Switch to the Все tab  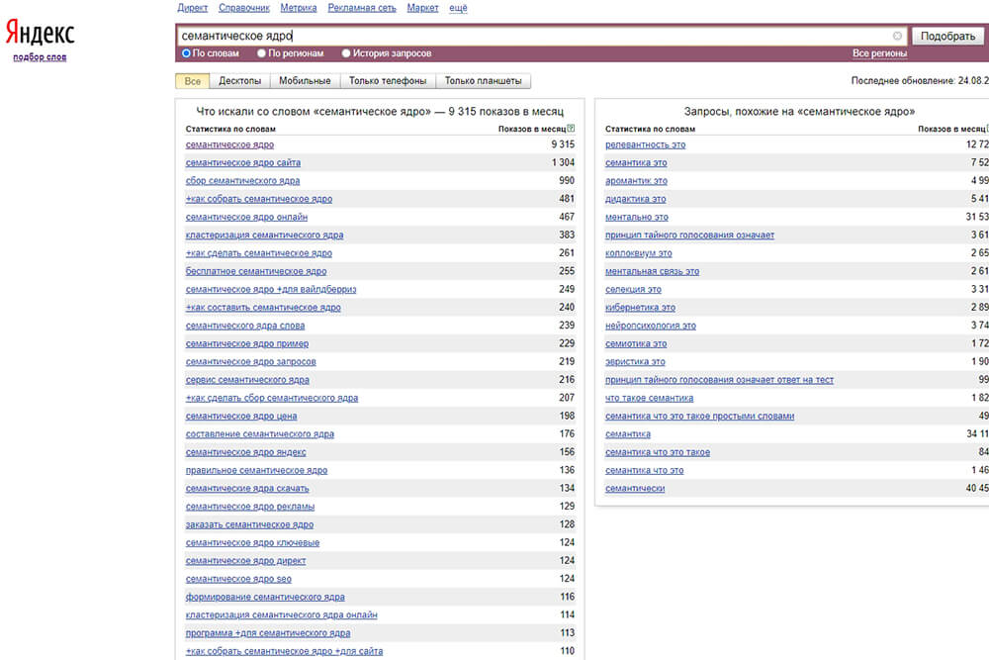[x=193, y=81]
